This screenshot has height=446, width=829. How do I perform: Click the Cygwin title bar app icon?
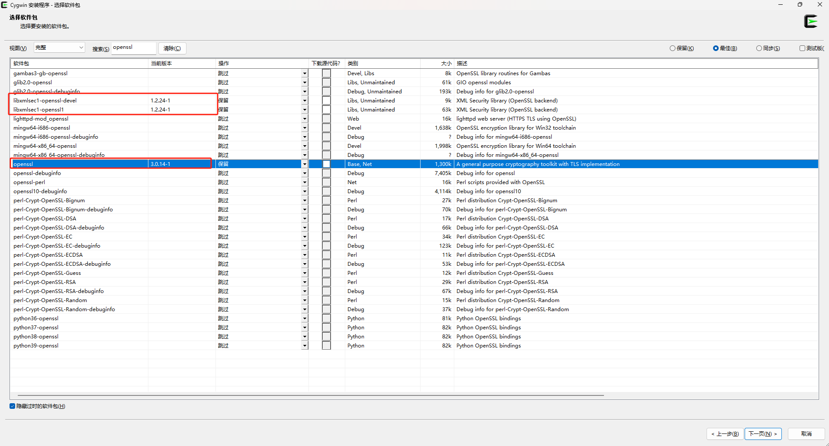[5, 5]
